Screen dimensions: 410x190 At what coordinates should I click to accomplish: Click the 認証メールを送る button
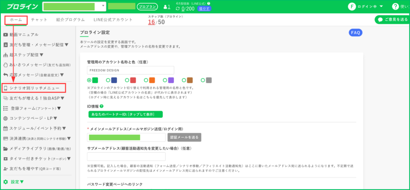click(x=184, y=137)
